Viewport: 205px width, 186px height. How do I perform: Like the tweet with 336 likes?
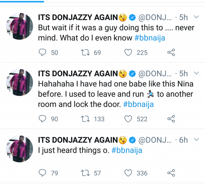point(129,173)
